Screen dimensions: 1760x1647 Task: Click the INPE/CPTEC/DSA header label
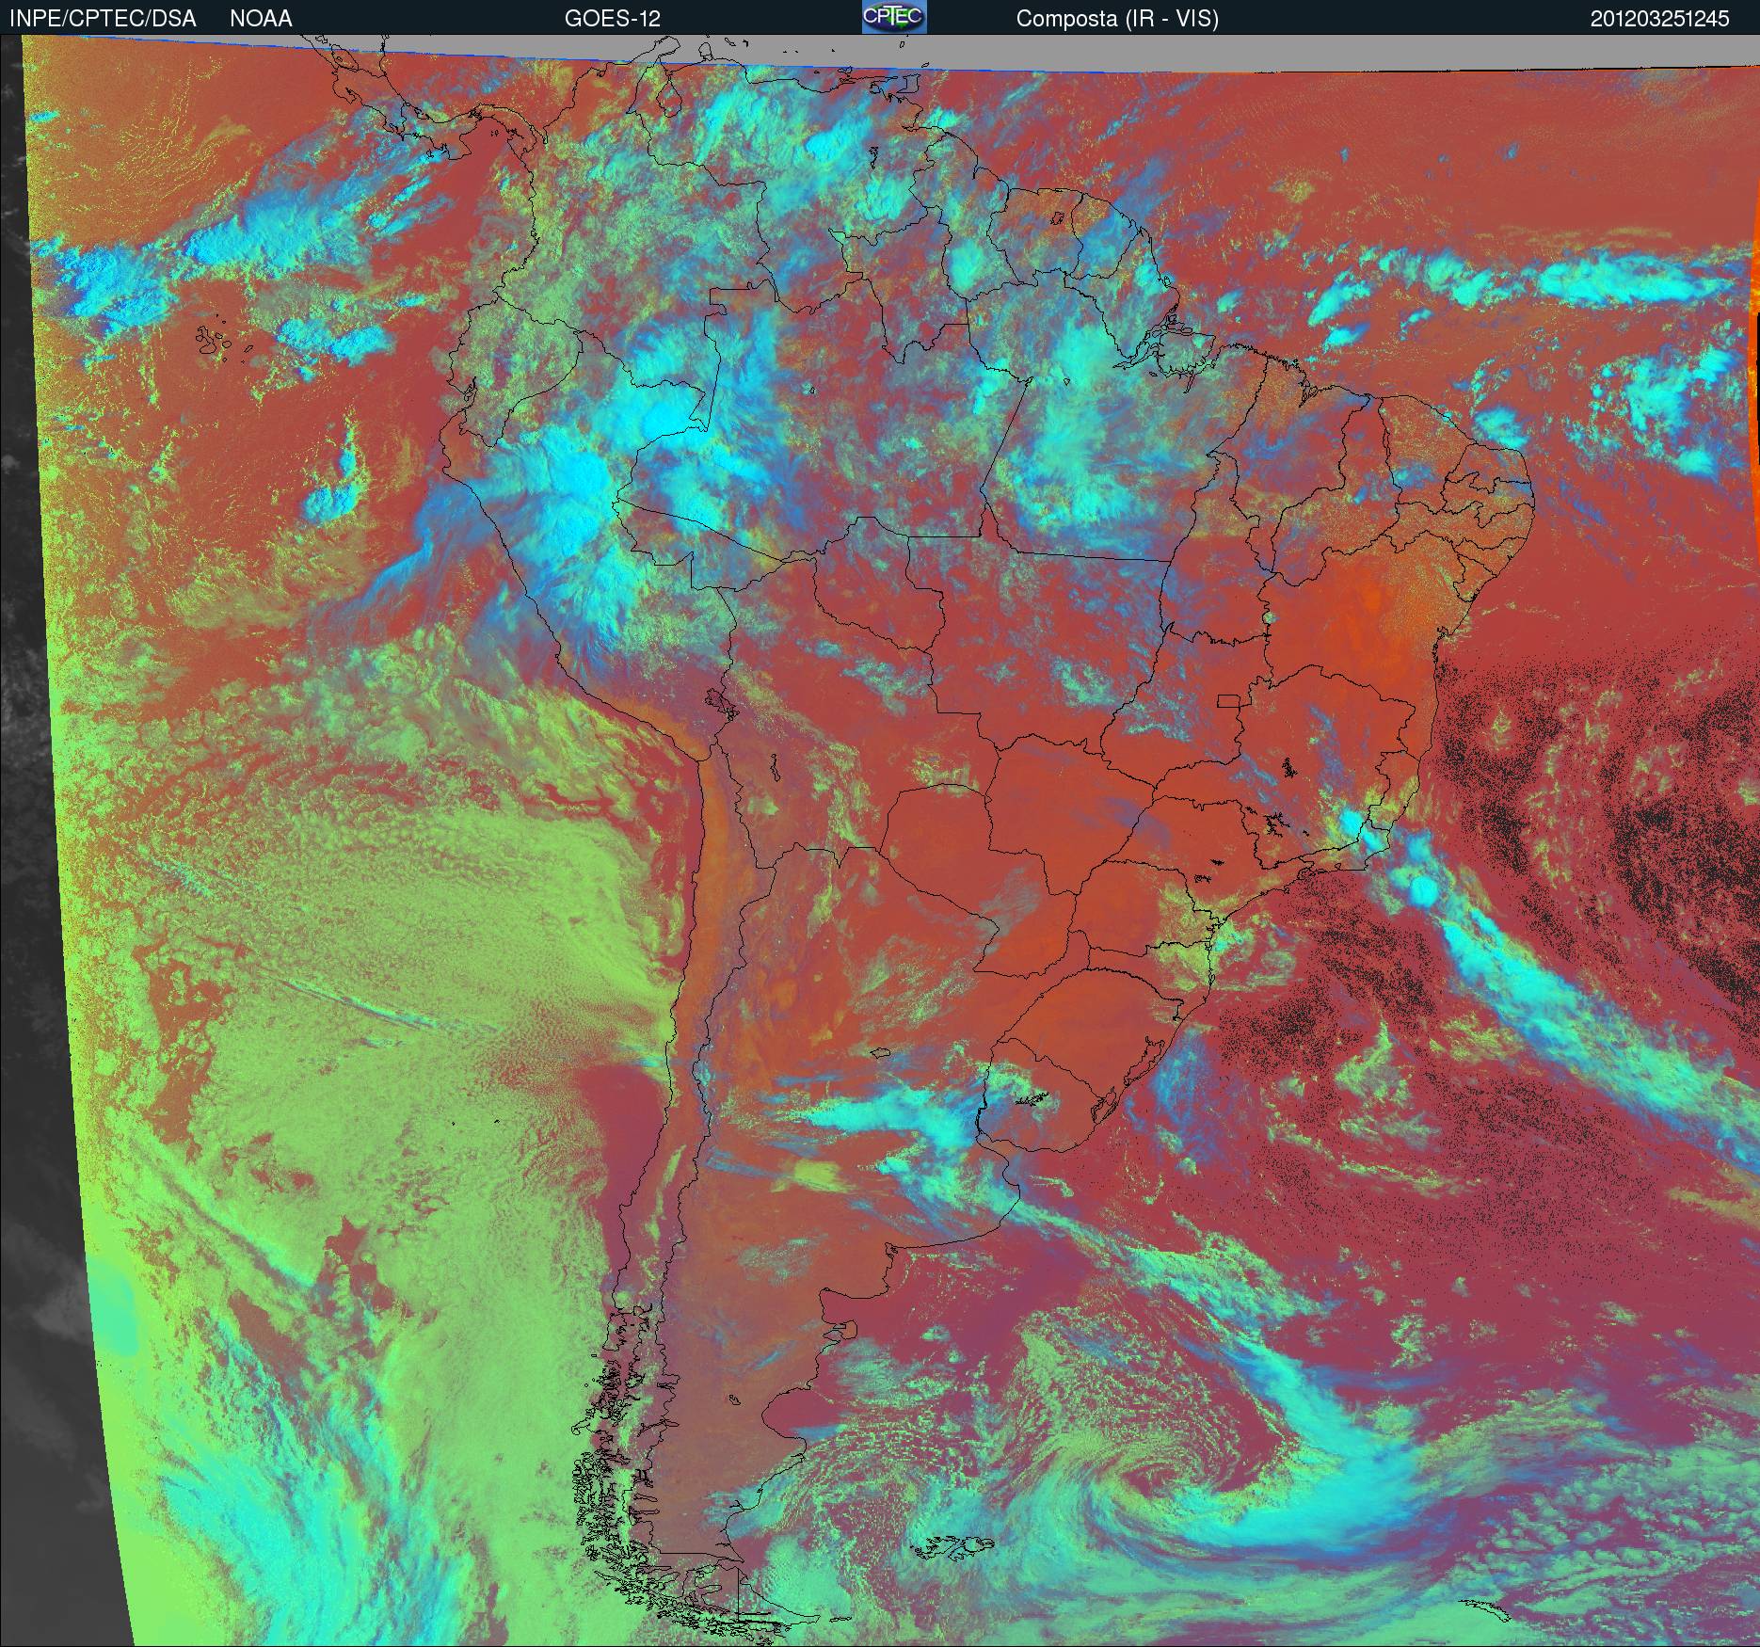pyautogui.click(x=103, y=18)
